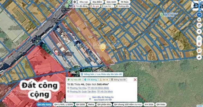
Task: Expand the Lọc tin filter dropdown
Action: coord(107,6)
